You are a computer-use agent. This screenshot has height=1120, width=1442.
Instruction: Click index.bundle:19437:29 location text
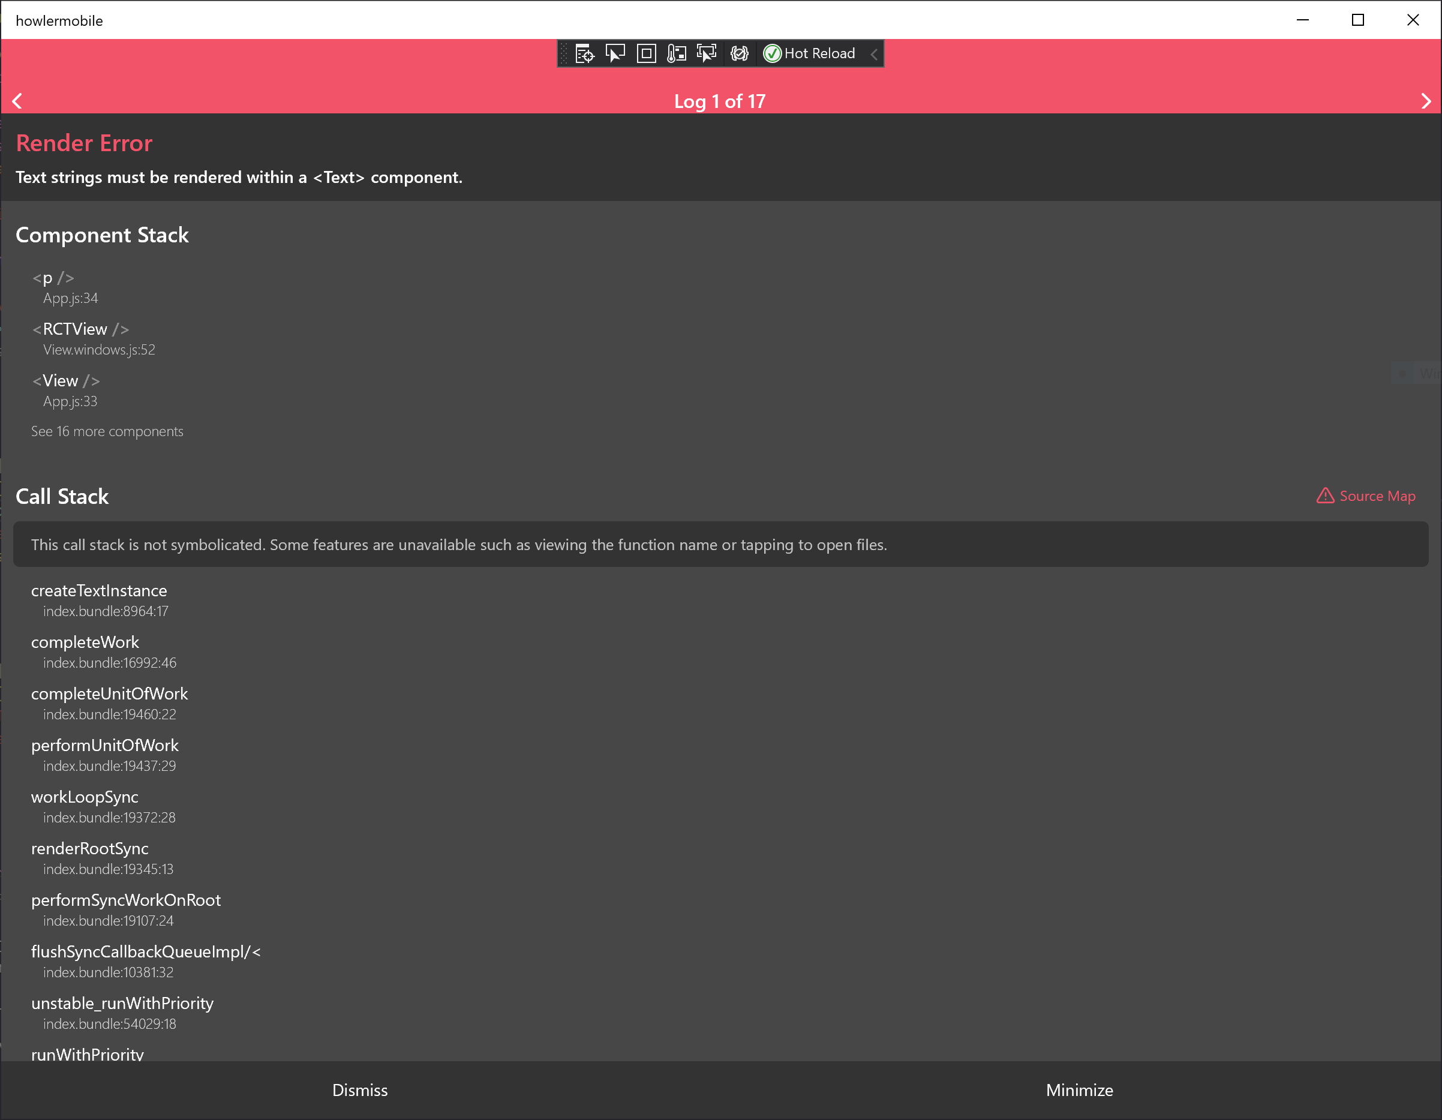110,766
